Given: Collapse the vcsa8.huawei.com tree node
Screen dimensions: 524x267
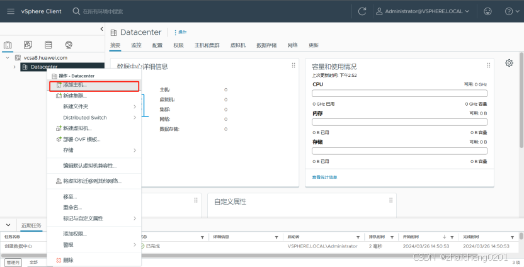Looking at the screenshot, I should [x=8, y=58].
